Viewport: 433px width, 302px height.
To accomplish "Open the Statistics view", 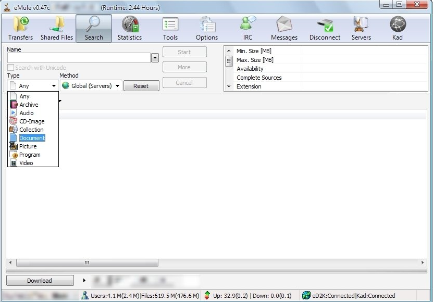I will tap(130, 29).
